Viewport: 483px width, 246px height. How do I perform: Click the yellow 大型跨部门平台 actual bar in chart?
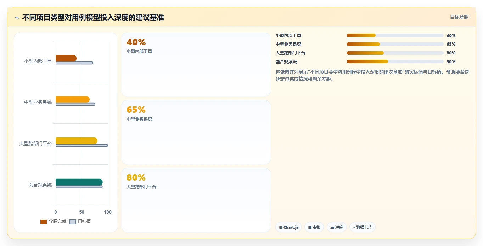pos(77,141)
